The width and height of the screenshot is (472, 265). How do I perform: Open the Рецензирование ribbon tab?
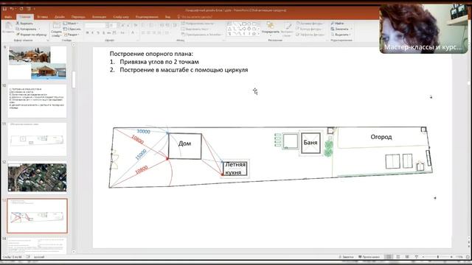(147, 17)
